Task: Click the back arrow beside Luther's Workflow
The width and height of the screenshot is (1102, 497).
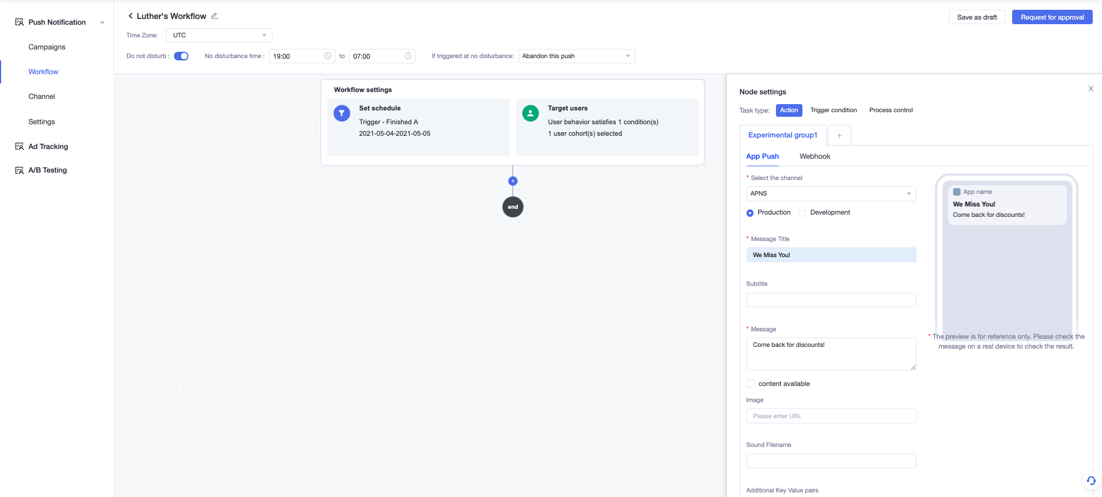Action: 130,16
